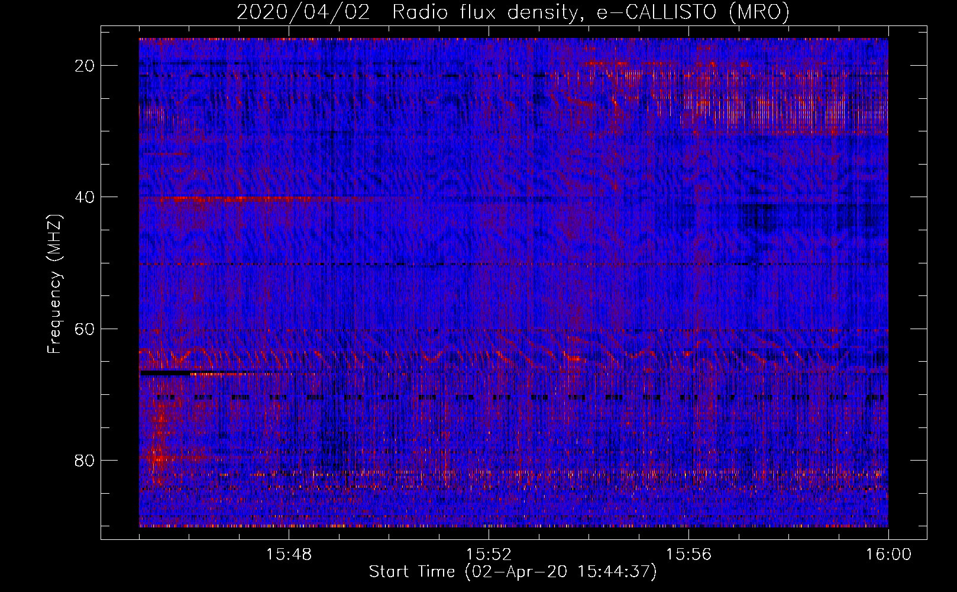The image size is (957, 592).
Task: Click the 'Start Time (02-Apr-20 15:44:37)' label
Action: 513,572
